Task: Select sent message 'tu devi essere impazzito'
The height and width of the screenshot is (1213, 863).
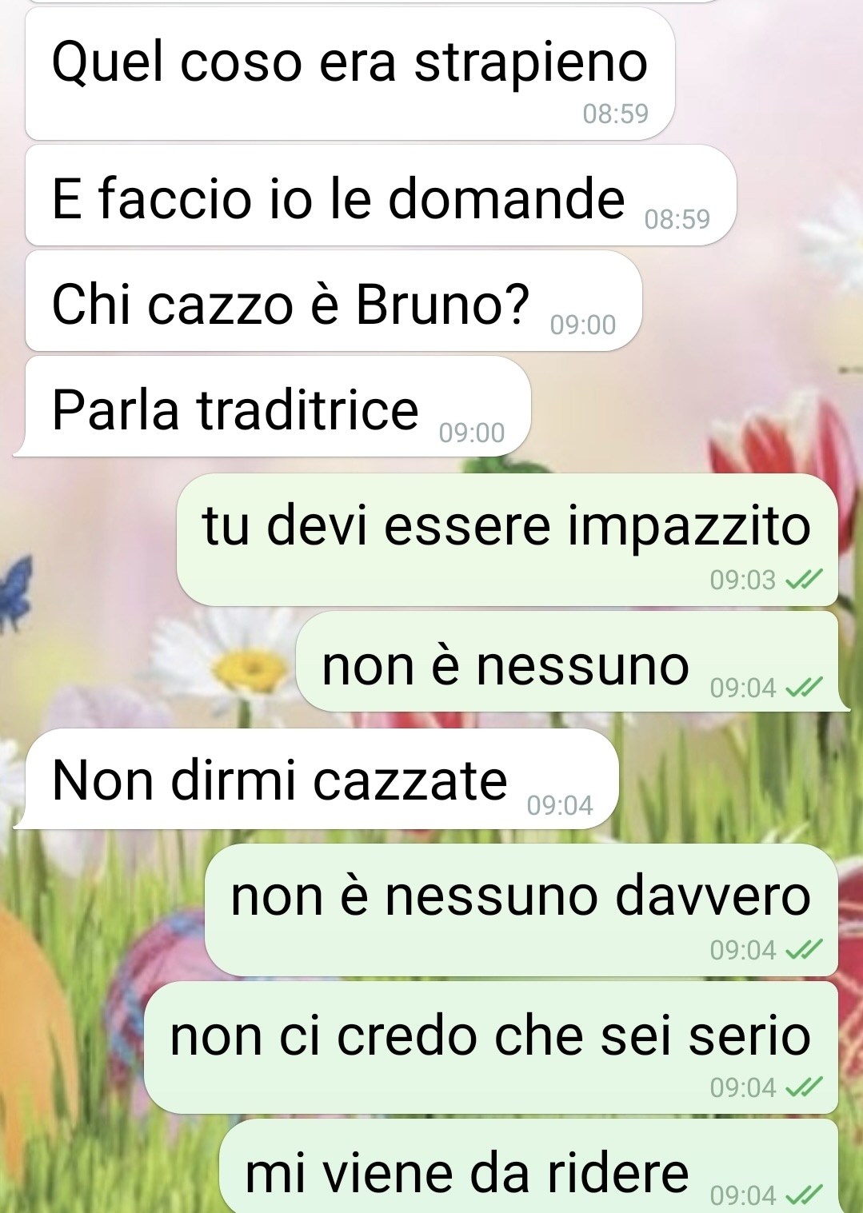Action: click(507, 540)
